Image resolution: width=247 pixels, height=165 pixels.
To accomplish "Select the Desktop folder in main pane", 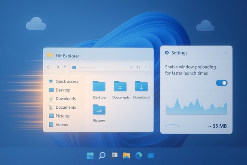I will 99,90.
